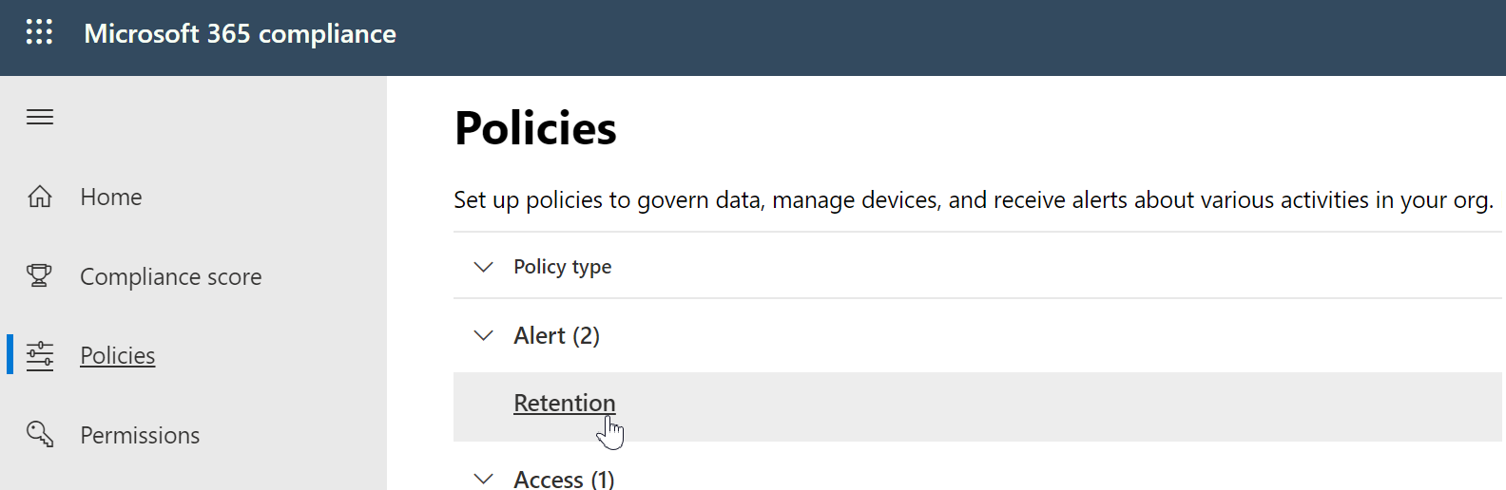
Task: Click the Microsoft 365 compliance title
Action: [x=240, y=33]
